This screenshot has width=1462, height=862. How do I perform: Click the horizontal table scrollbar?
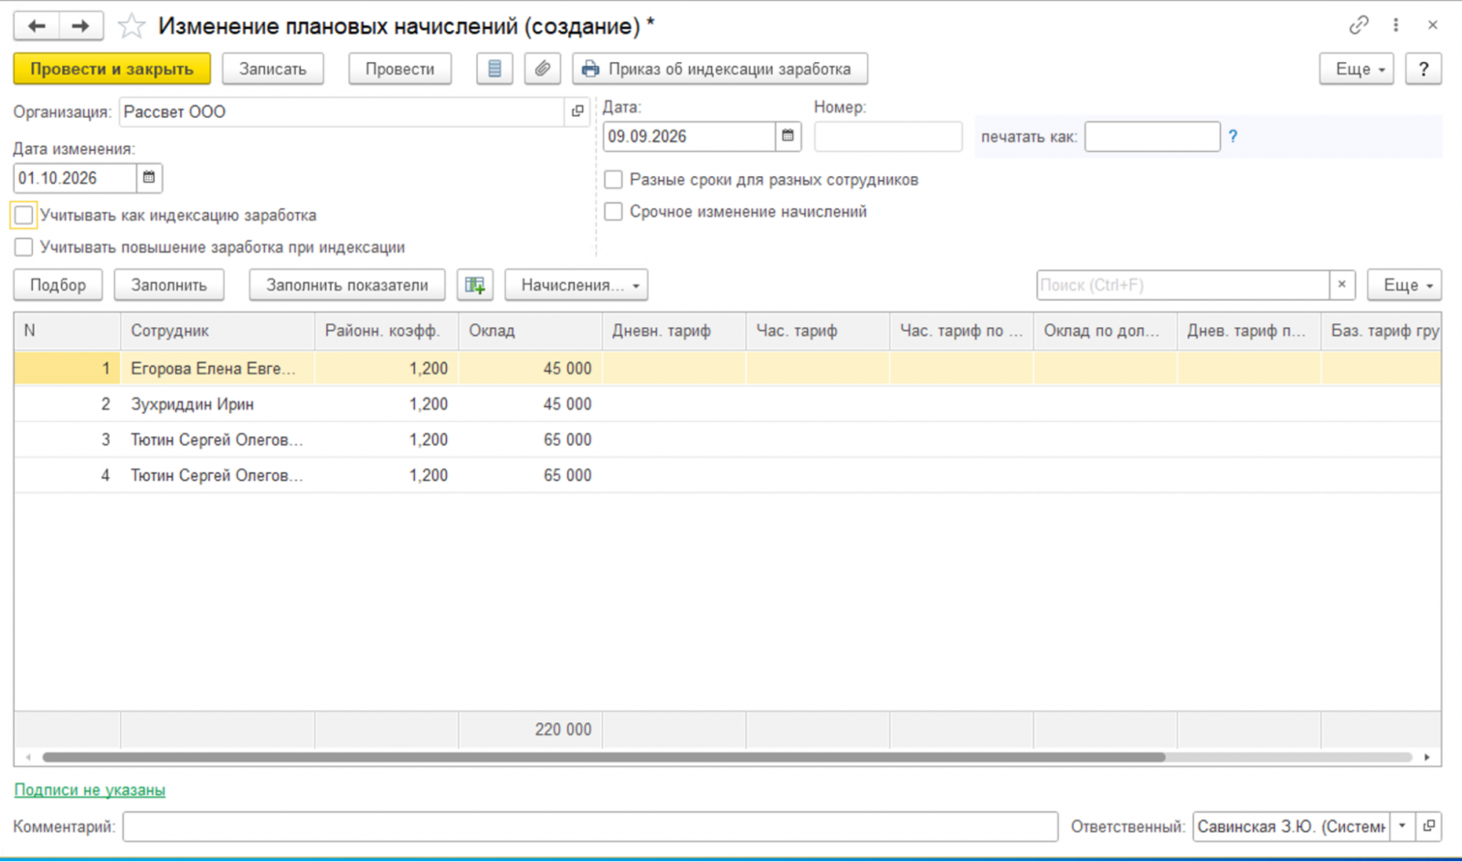(x=603, y=757)
